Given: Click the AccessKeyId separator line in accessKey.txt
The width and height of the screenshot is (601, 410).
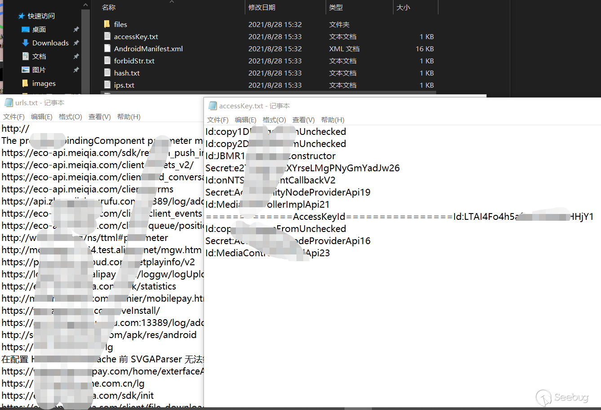Looking at the screenshot, I should pos(399,217).
